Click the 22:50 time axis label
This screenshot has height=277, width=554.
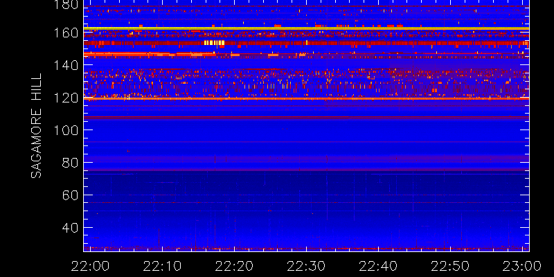point(451,266)
